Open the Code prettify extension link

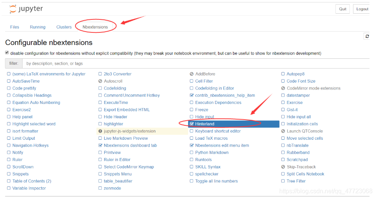[24, 88]
